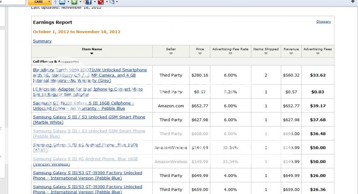Image resolution: width=358 pixels, height=194 pixels.
Task: Expand the red dice icon dropdown arrow
Action: point(107,2)
